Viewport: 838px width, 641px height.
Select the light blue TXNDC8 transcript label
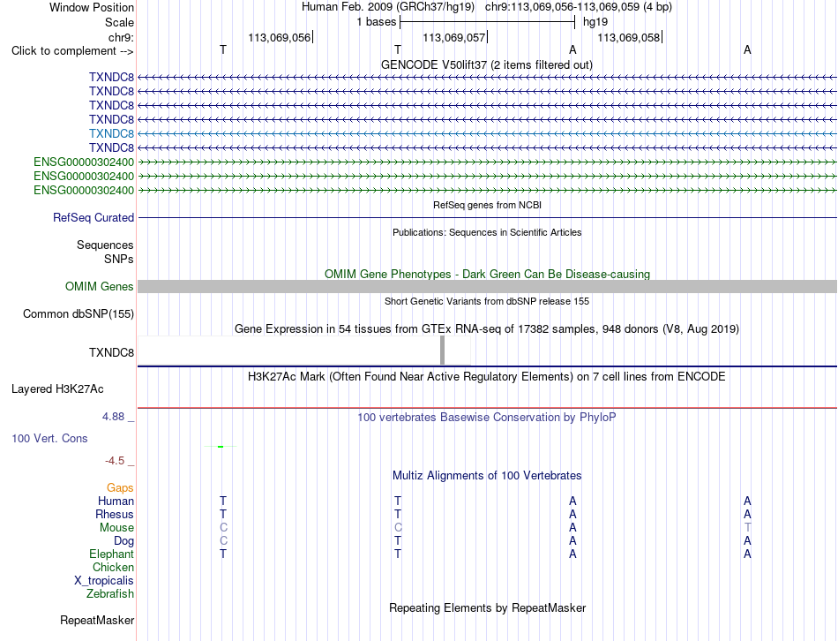[111, 134]
